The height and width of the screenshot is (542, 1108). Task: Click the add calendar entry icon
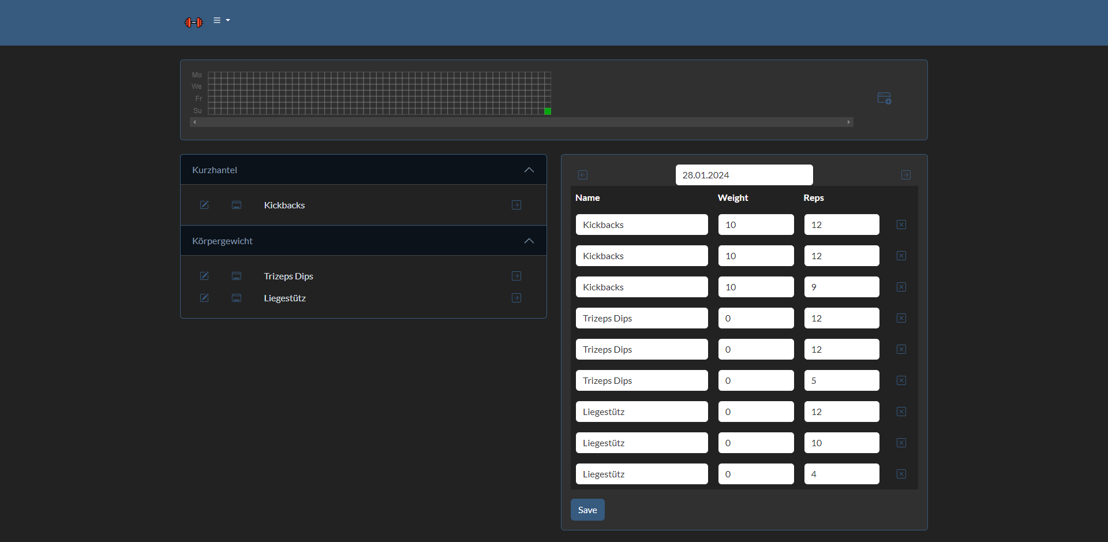[x=884, y=98]
